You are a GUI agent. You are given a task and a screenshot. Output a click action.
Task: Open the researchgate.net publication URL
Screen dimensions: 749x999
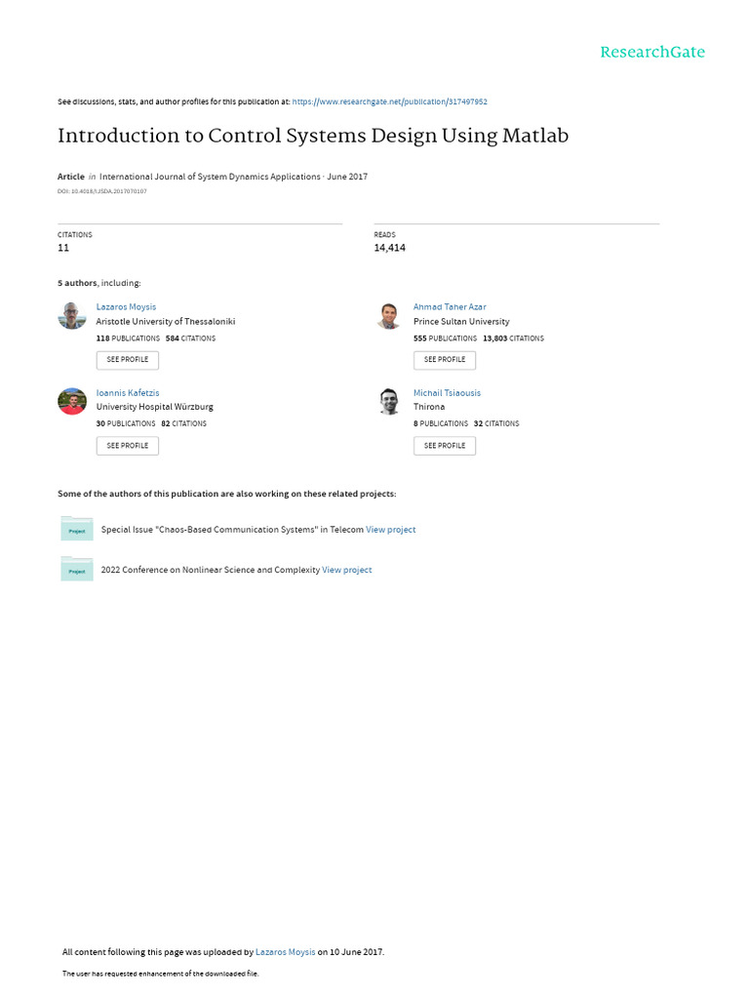click(389, 101)
